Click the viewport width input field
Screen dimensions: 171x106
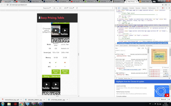click(54, 8)
